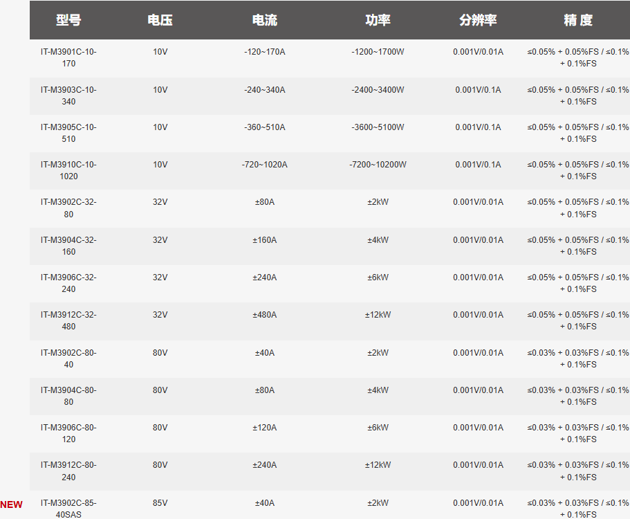
Task: Click the "精 度" column header
Action: [x=578, y=20]
